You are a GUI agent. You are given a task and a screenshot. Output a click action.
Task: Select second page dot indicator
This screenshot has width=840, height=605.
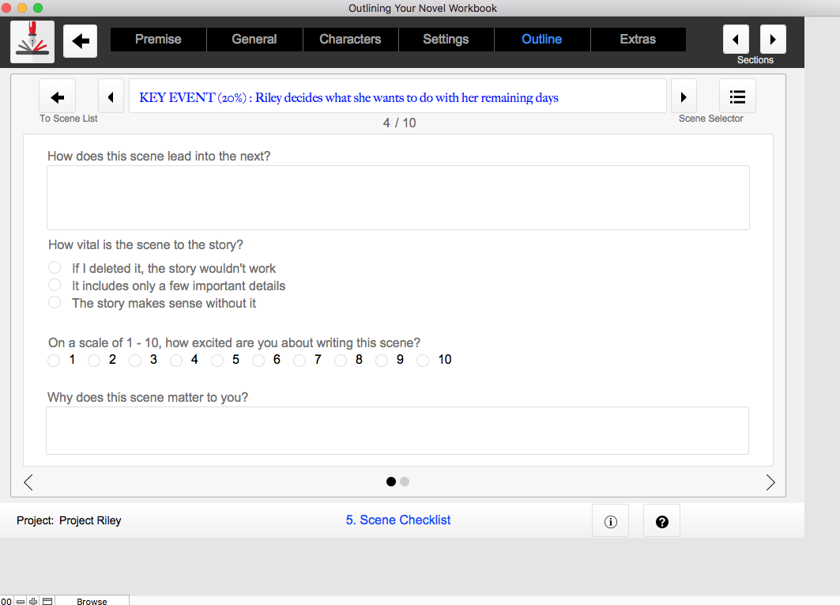pos(405,482)
